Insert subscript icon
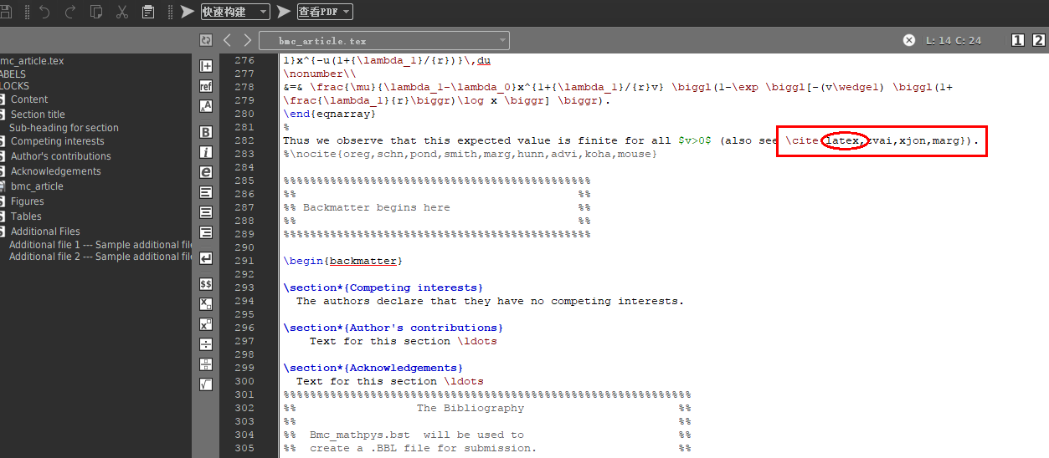The image size is (1049, 458). (x=206, y=304)
